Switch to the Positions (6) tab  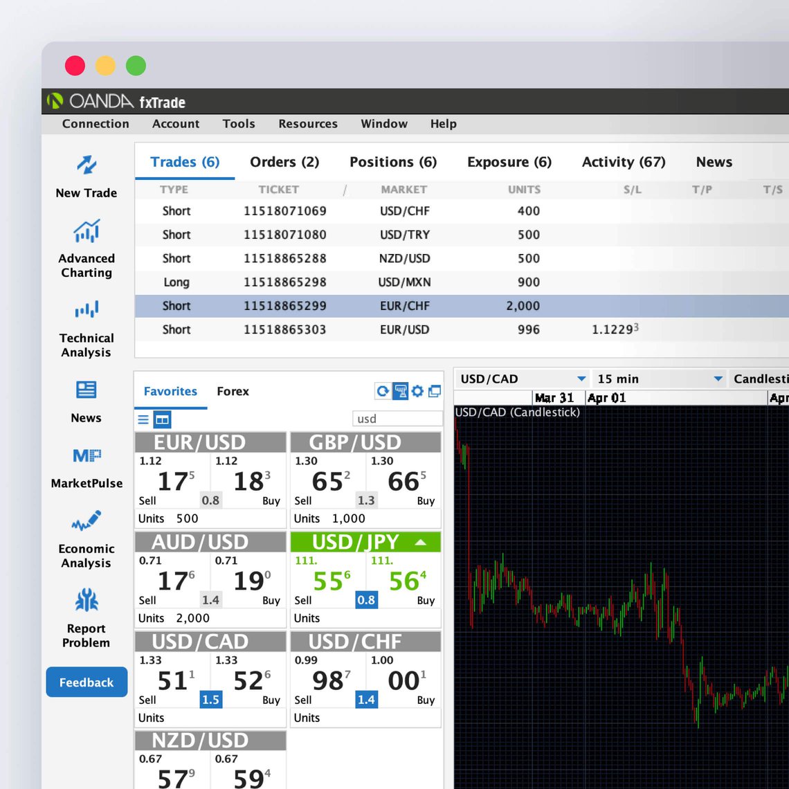click(393, 162)
